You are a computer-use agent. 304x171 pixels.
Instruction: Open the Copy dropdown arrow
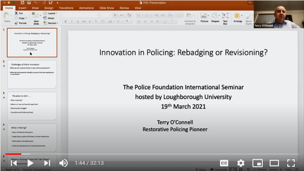click(x=26, y=18)
